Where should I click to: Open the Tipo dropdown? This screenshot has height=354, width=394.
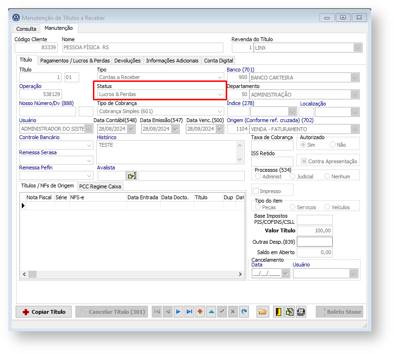pyautogui.click(x=220, y=77)
